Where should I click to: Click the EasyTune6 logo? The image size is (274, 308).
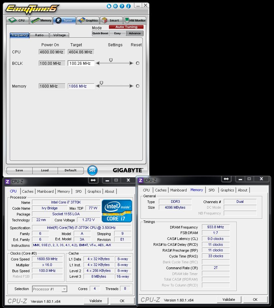32,9
